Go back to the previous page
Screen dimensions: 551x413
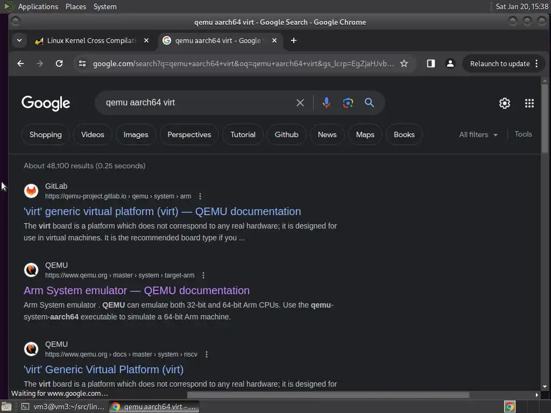20,63
